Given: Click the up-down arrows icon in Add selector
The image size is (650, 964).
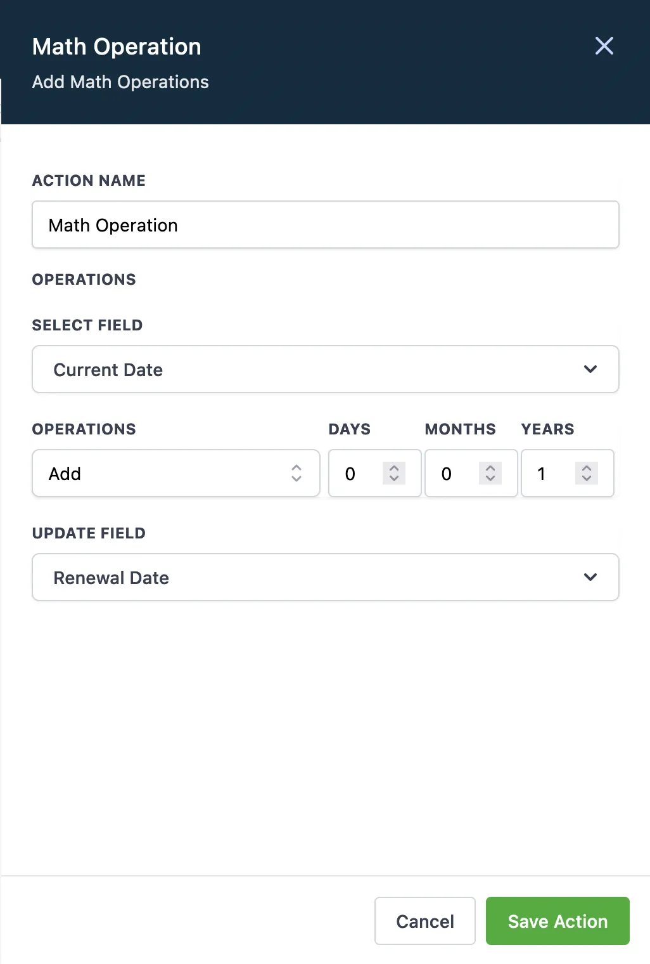Looking at the screenshot, I should click(x=296, y=474).
